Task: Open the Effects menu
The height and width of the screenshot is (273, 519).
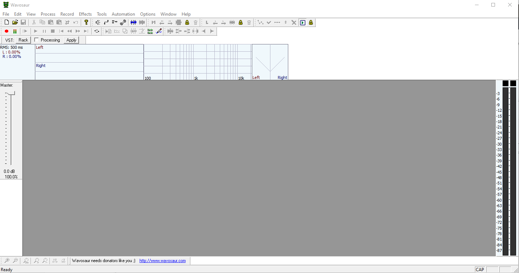Action: 86,14
